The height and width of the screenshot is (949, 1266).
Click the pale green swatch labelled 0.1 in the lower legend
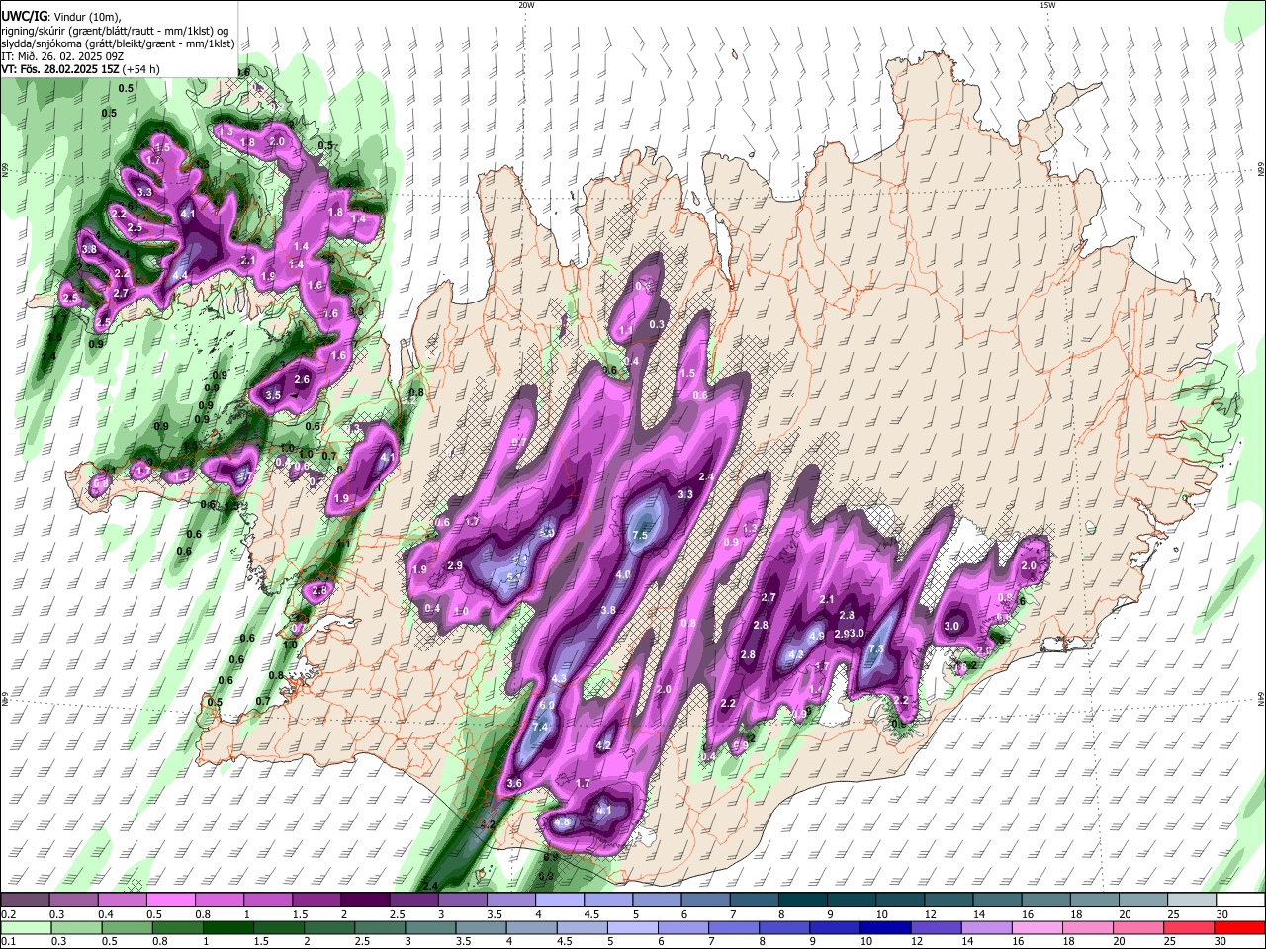[26, 927]
